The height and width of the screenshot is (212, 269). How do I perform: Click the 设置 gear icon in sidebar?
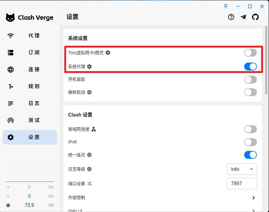pyautogui.click(x=11, y=137)
